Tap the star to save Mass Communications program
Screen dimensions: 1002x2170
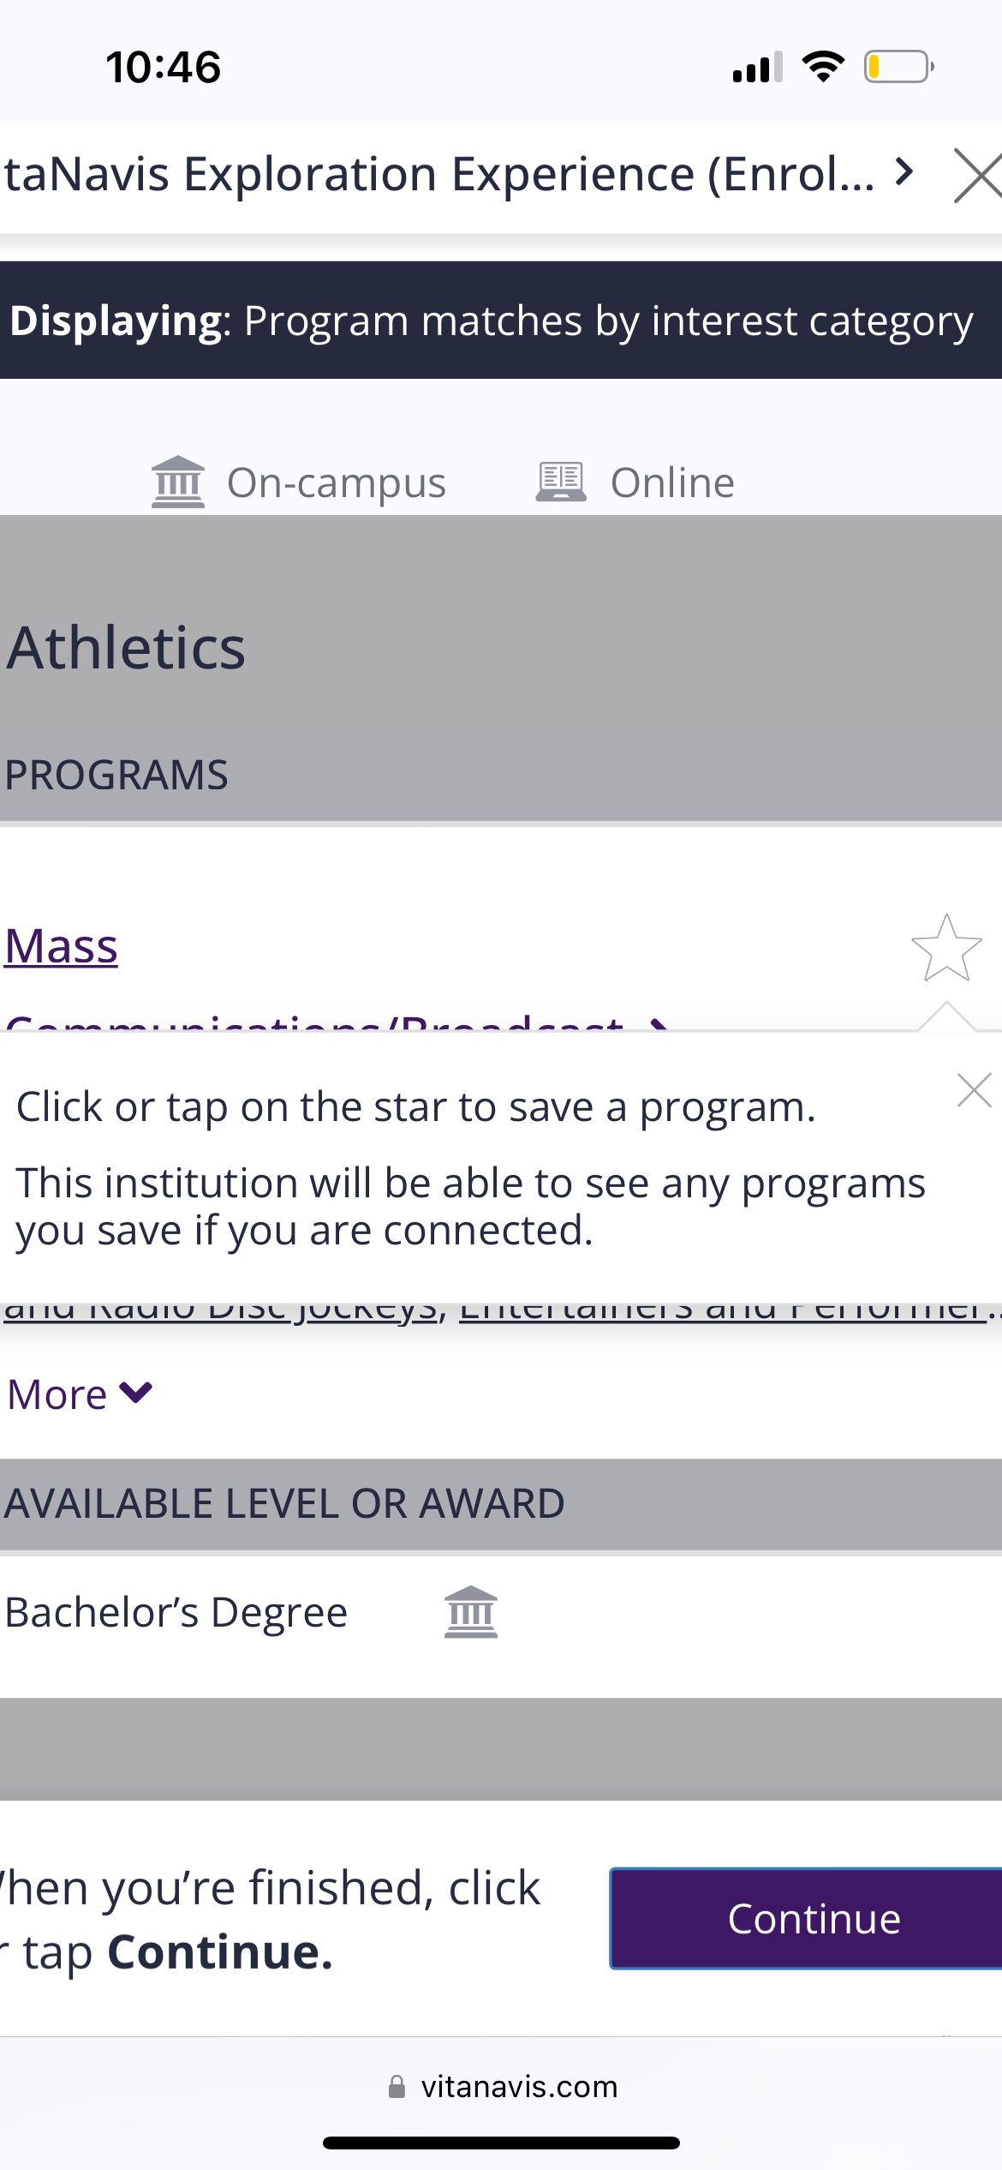946,948
